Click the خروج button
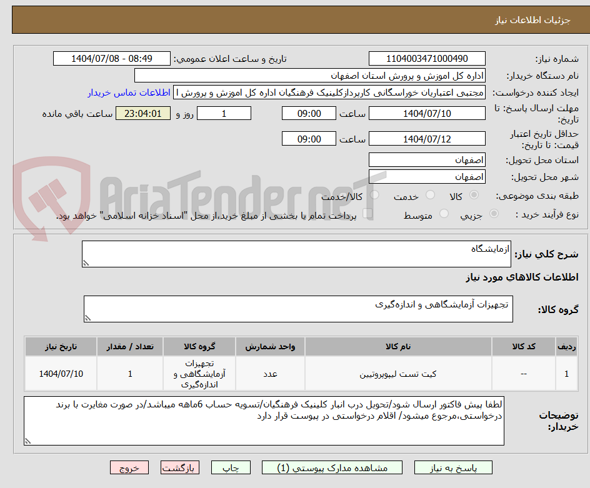The width and height of the screenshot is (590, 488). pos(129,467)
